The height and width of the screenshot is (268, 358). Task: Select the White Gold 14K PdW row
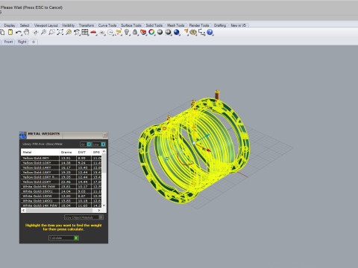[61, 205]
